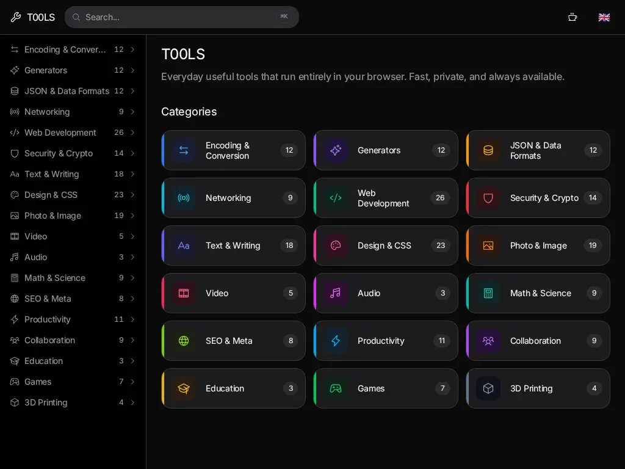
Task: Expand Web Development chevron in sidebar
Action: (x=132, y=133)
